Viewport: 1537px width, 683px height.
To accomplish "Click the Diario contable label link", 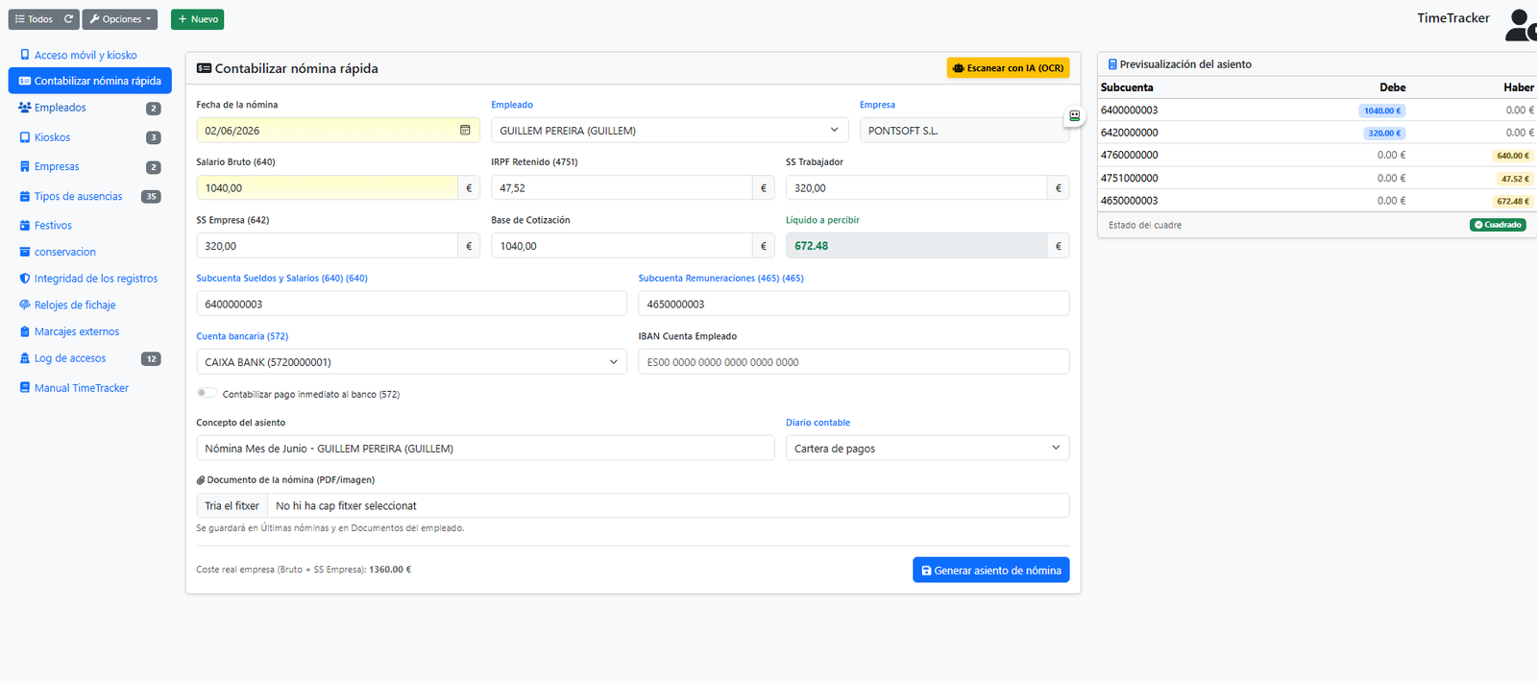I will [x=817, y=423].
